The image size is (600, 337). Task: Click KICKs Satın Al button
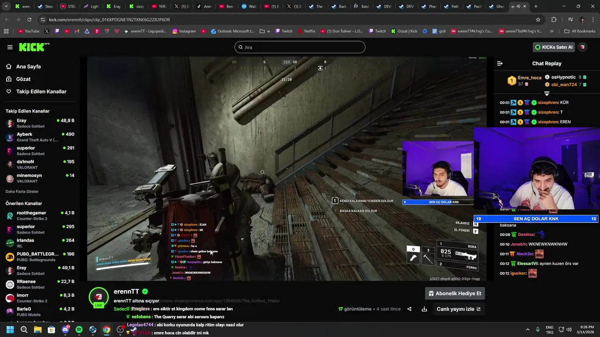point(554,47)
